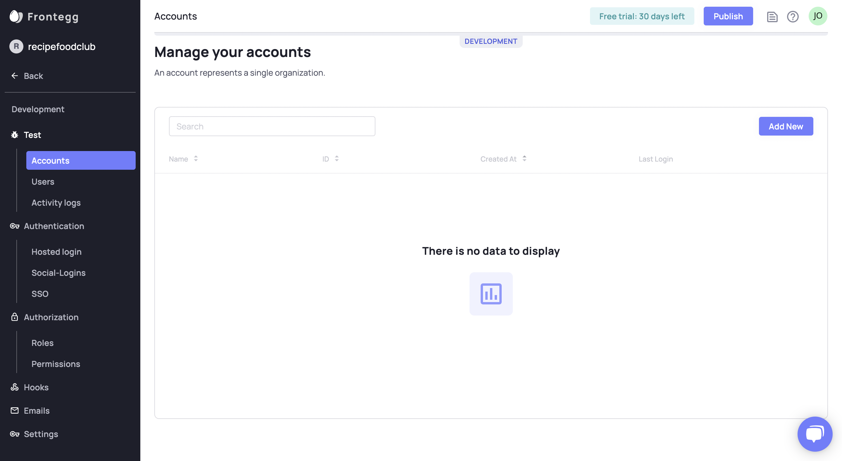Click the Hooks sidebar item
This screenshot has width=842, height=461.
point(36,387)
